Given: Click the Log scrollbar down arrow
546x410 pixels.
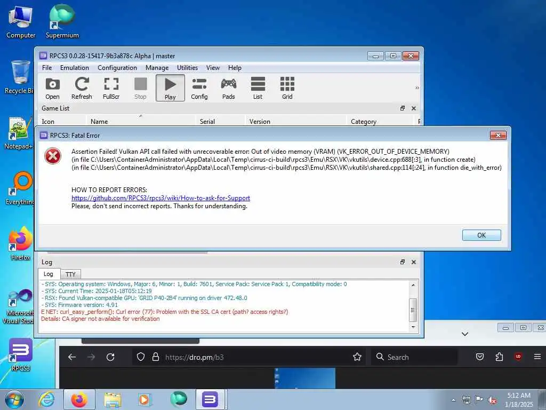Looking at the screenshot, I should (413, 327).
